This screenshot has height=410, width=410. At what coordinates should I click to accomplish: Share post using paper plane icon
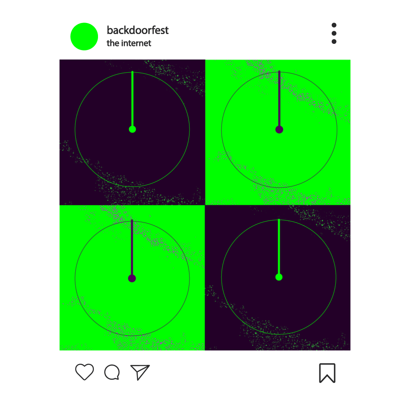coord(140,372)
